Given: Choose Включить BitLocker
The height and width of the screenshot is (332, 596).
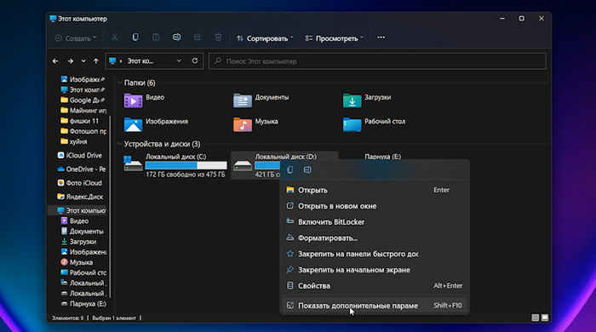Looking at the screenshot, I should pos(375,222).
